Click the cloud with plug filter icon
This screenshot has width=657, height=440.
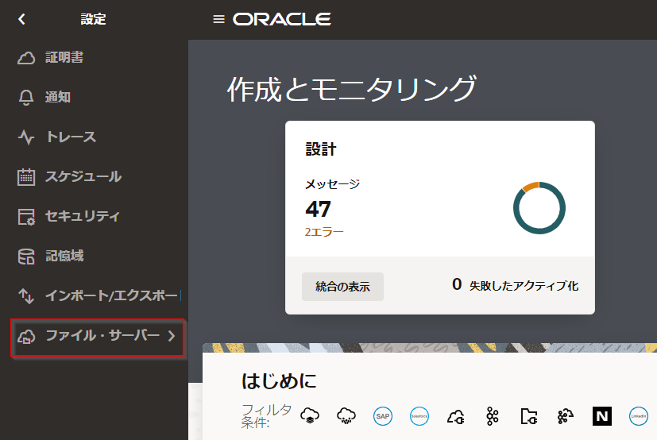[x=456, y=415]
